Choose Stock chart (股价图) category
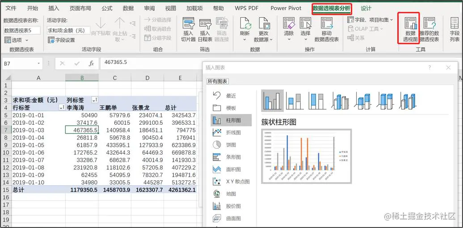463x228 pixels. (x=231, y=206)
